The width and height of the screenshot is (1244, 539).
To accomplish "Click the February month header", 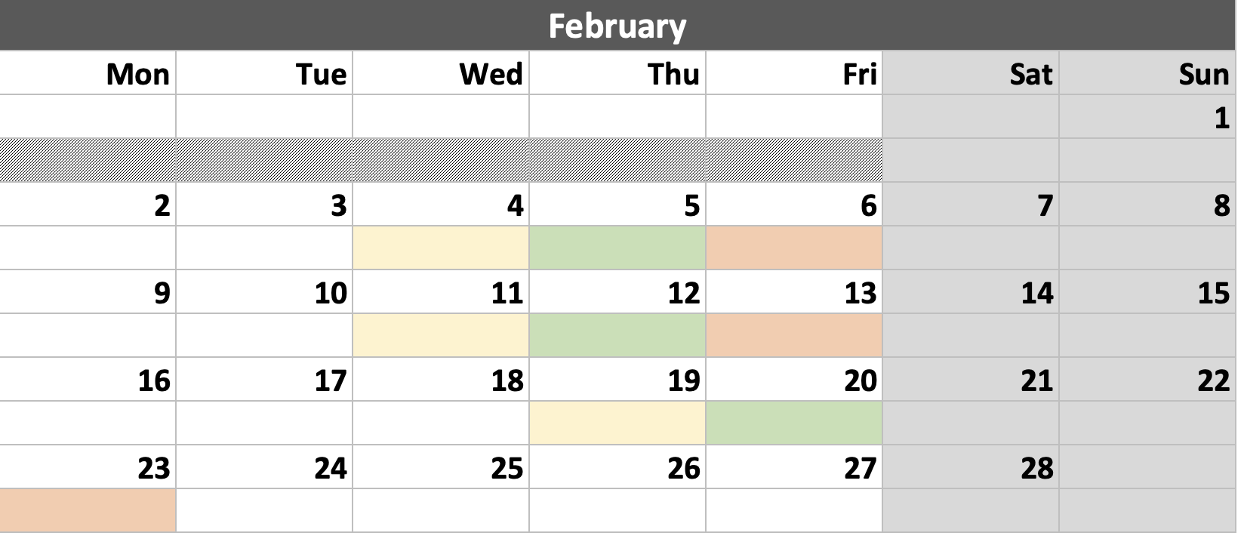I will (x=617, y=26).
